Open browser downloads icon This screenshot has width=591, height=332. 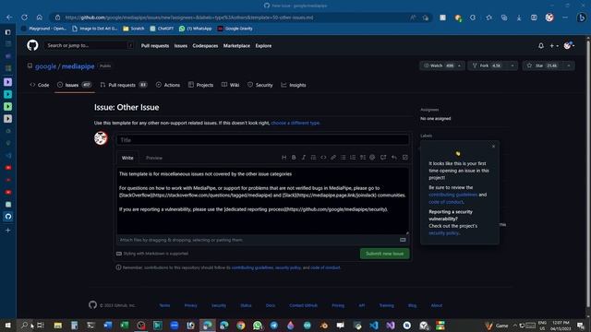tap(519, 18)
